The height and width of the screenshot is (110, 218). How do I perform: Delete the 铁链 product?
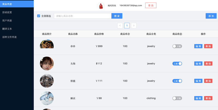pyautogui.click(x=208, y=81)
